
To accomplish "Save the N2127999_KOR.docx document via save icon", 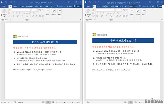I will 2,2.
